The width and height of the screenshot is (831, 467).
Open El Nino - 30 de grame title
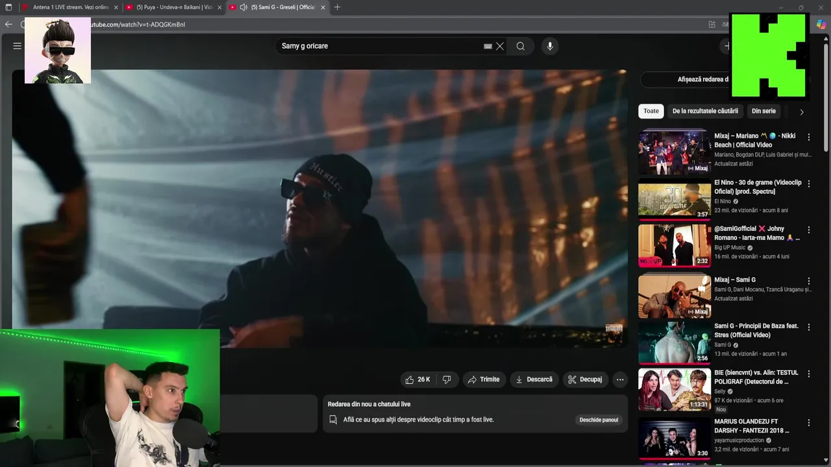click(758, 187)
